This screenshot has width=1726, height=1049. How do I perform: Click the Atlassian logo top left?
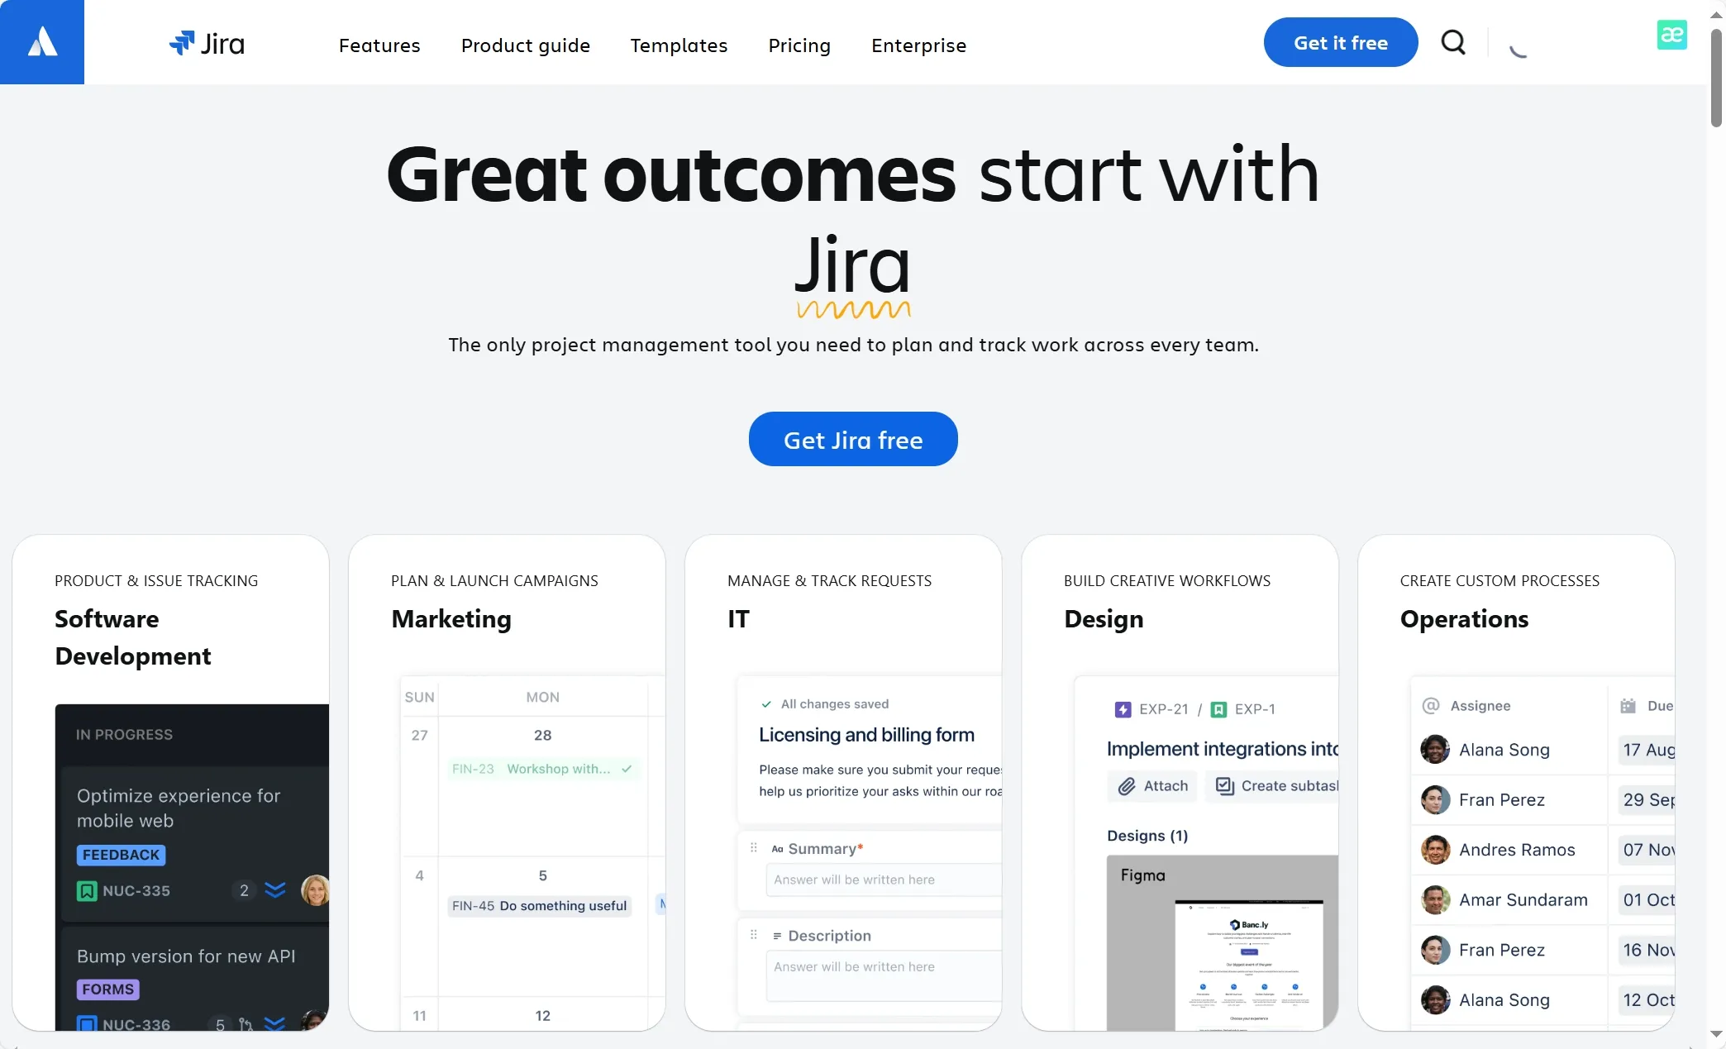click(x=42, y=42)
